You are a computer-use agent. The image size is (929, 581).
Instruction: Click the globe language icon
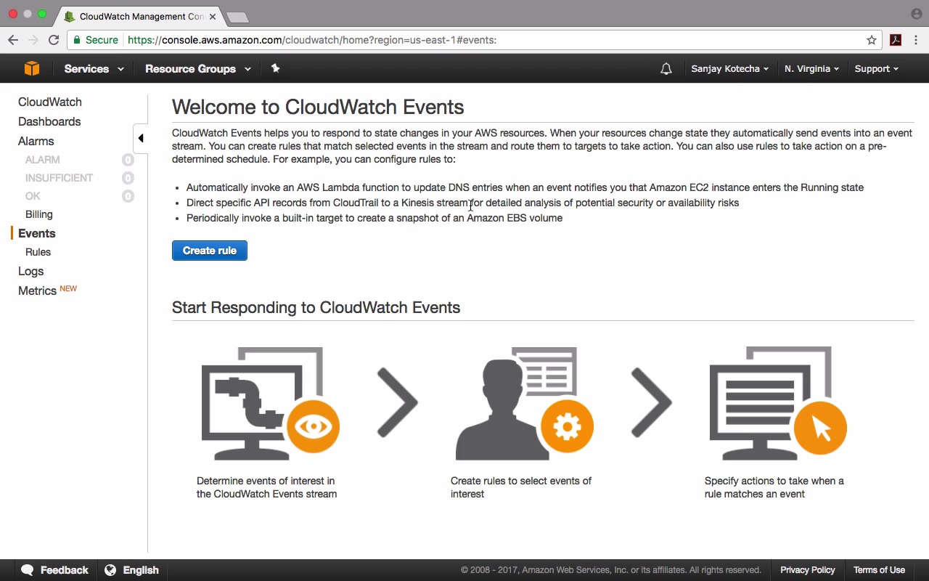110,570
